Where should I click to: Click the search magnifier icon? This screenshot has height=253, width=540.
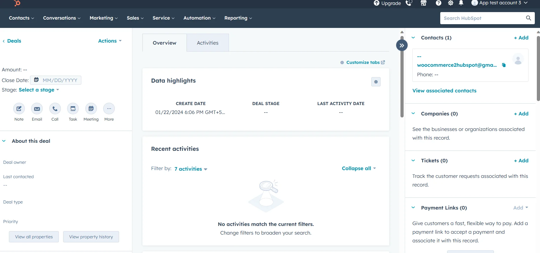coord(528,18)
